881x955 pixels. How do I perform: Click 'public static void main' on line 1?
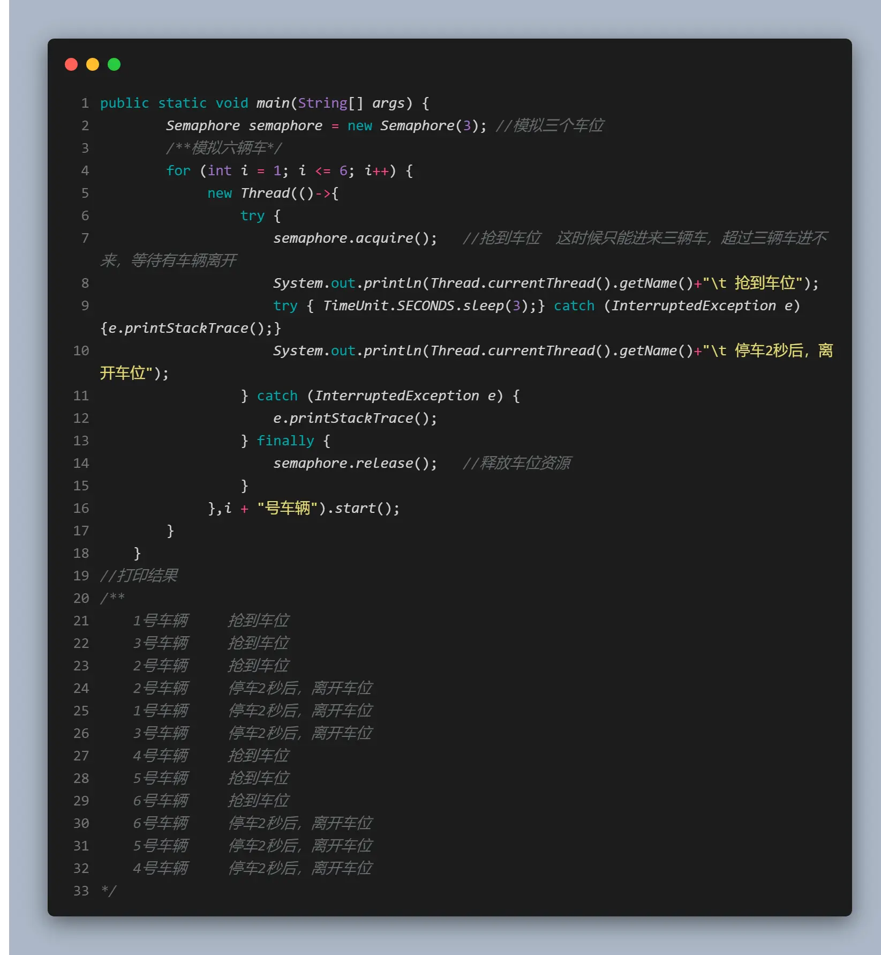(194, 103)
